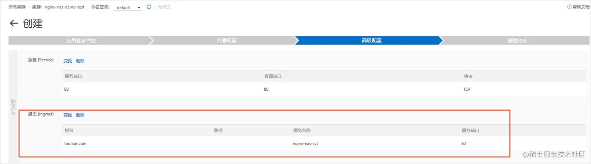Click the 路由 (Ingress) section label
The image size is (591, 164).
click(x=41, y=114)
